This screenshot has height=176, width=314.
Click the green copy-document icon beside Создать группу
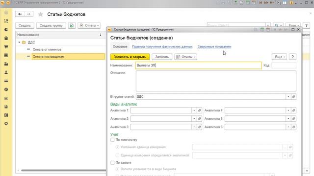72,25
